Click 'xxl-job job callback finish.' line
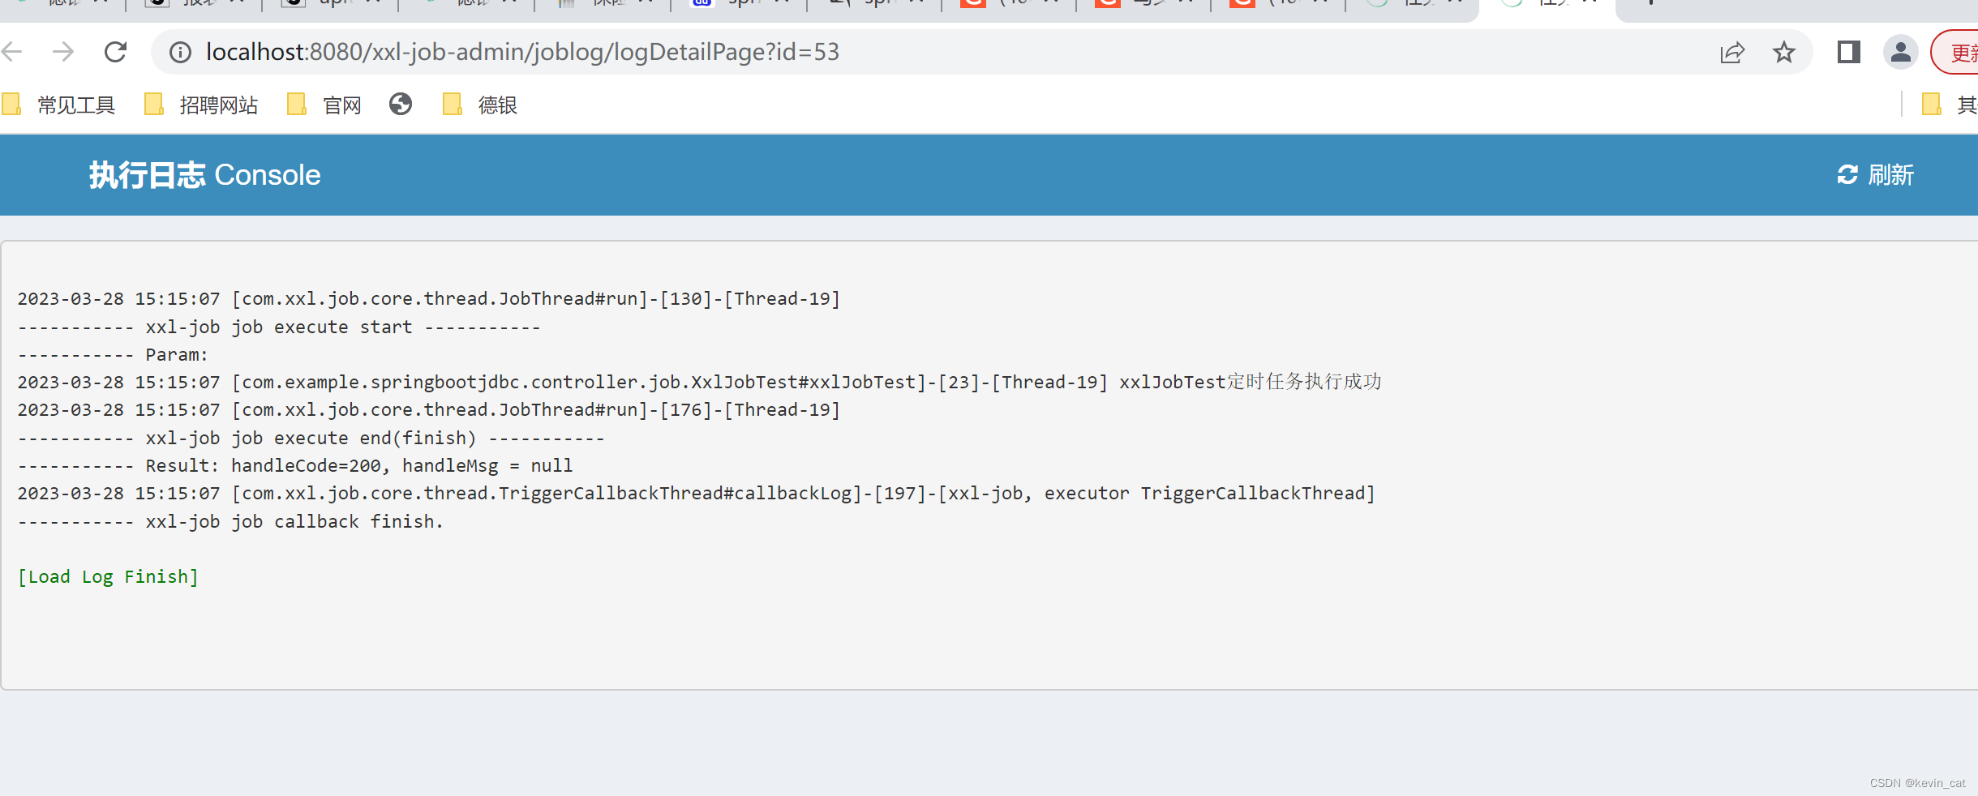 point(230,522)
